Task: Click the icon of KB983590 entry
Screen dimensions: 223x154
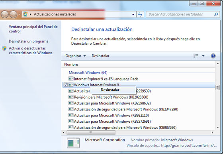Action: pyautogui.click(x=71, y=127)
